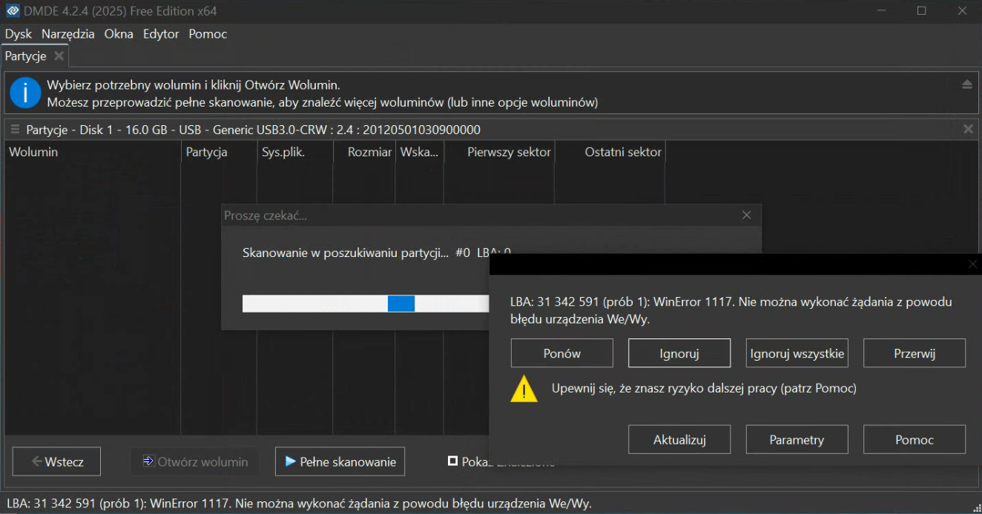The image size is (982, 514).
Task: Open the Narzędzia menu
Action: 68,34
